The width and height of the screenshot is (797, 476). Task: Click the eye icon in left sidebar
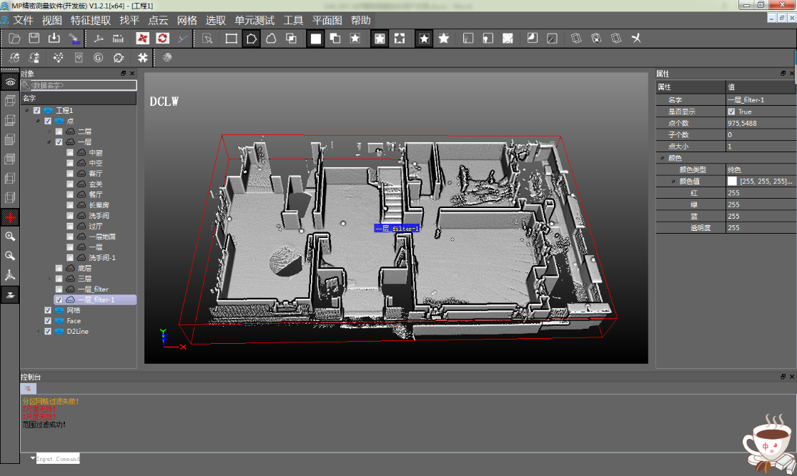tap(10, 83)
